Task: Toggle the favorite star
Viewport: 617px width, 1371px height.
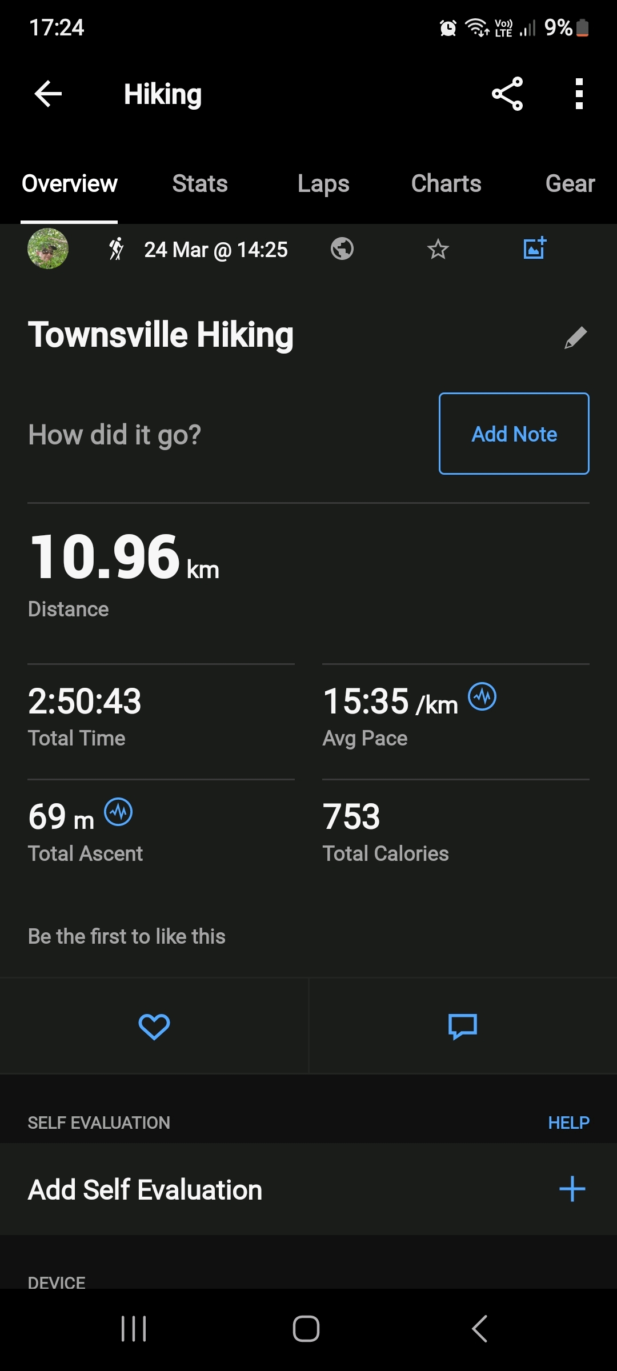Action: pyautogui.click(x=438, y=249)
